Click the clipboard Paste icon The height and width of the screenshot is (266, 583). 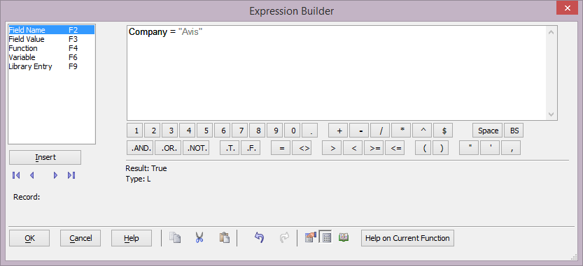coord(224,238)
